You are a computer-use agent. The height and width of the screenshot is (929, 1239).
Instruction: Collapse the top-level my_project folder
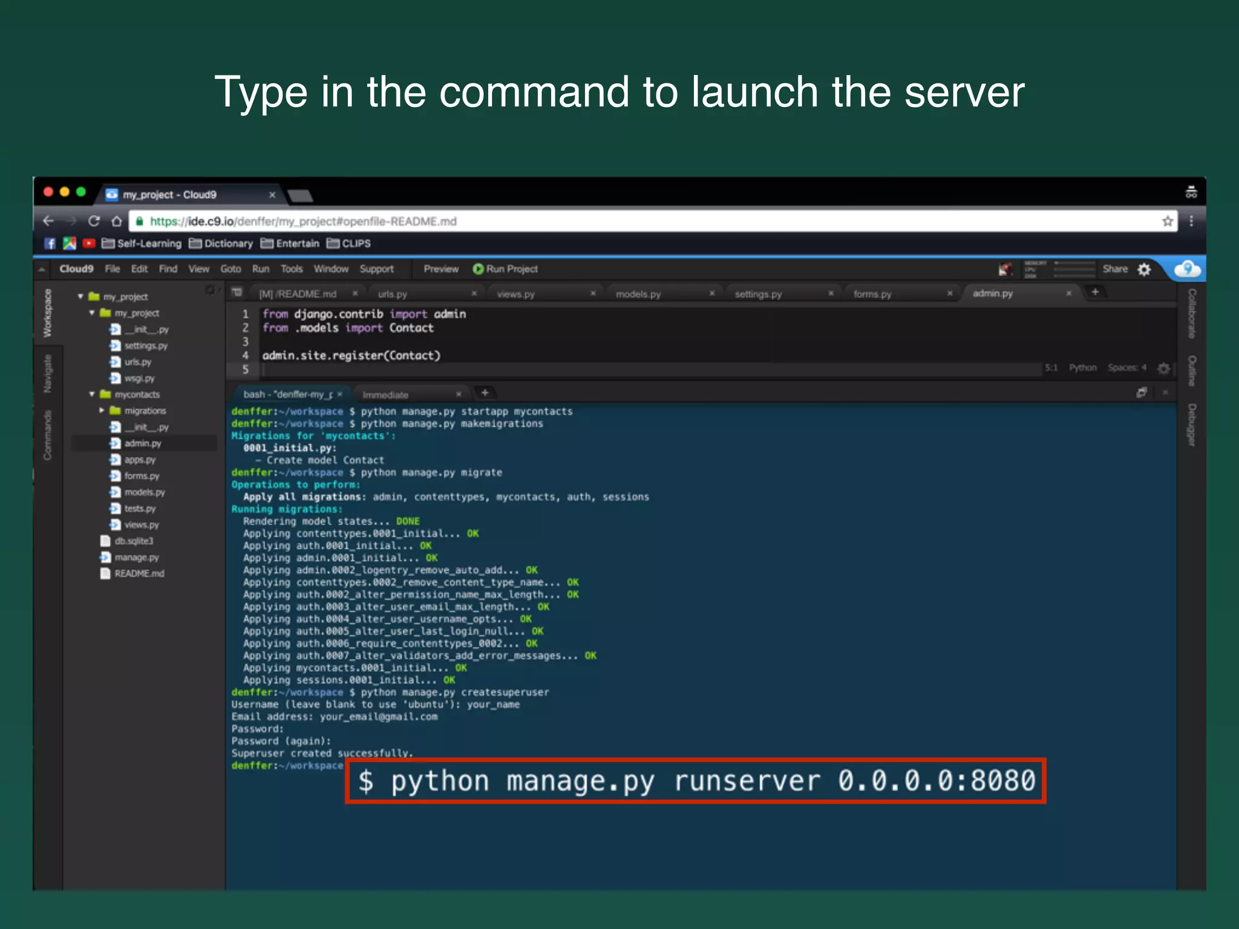(x=80, y=296)
